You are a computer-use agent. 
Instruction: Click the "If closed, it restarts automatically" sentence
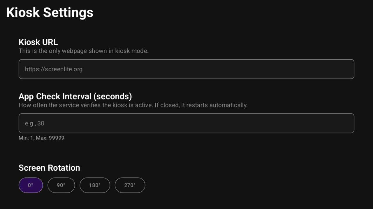click(x=201, y=105)
